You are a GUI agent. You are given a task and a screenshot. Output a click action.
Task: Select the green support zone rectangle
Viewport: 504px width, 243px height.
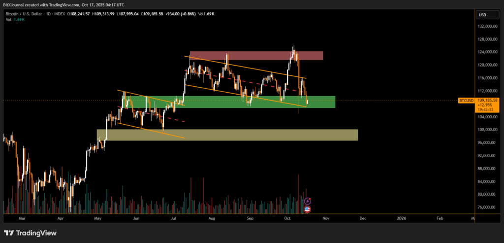pyautogui.click(x=228, y=102)
